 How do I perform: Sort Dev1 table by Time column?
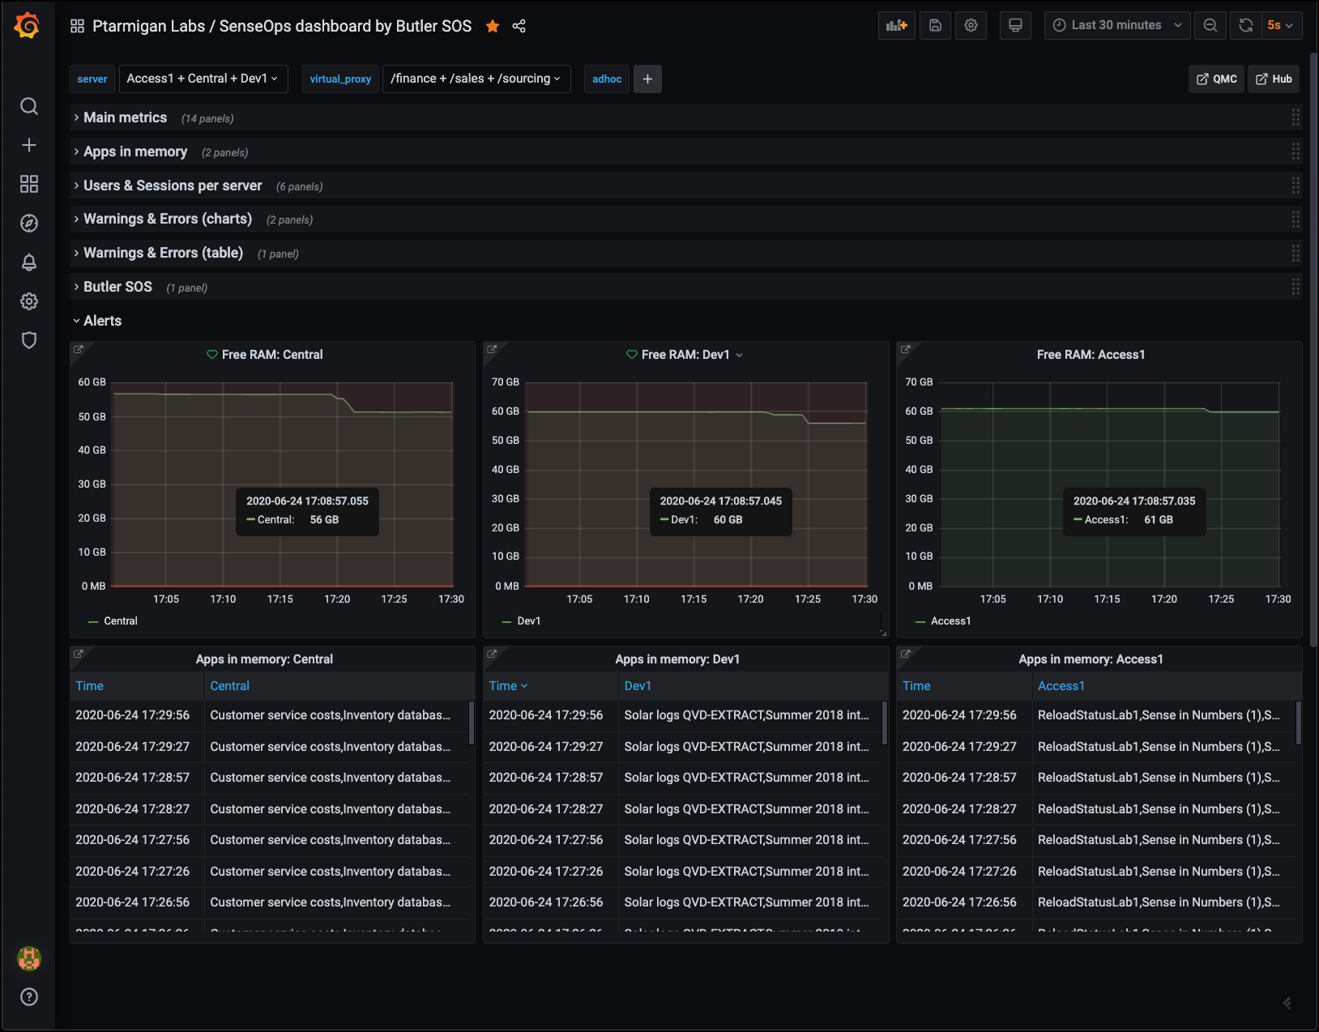coord(504,686)
